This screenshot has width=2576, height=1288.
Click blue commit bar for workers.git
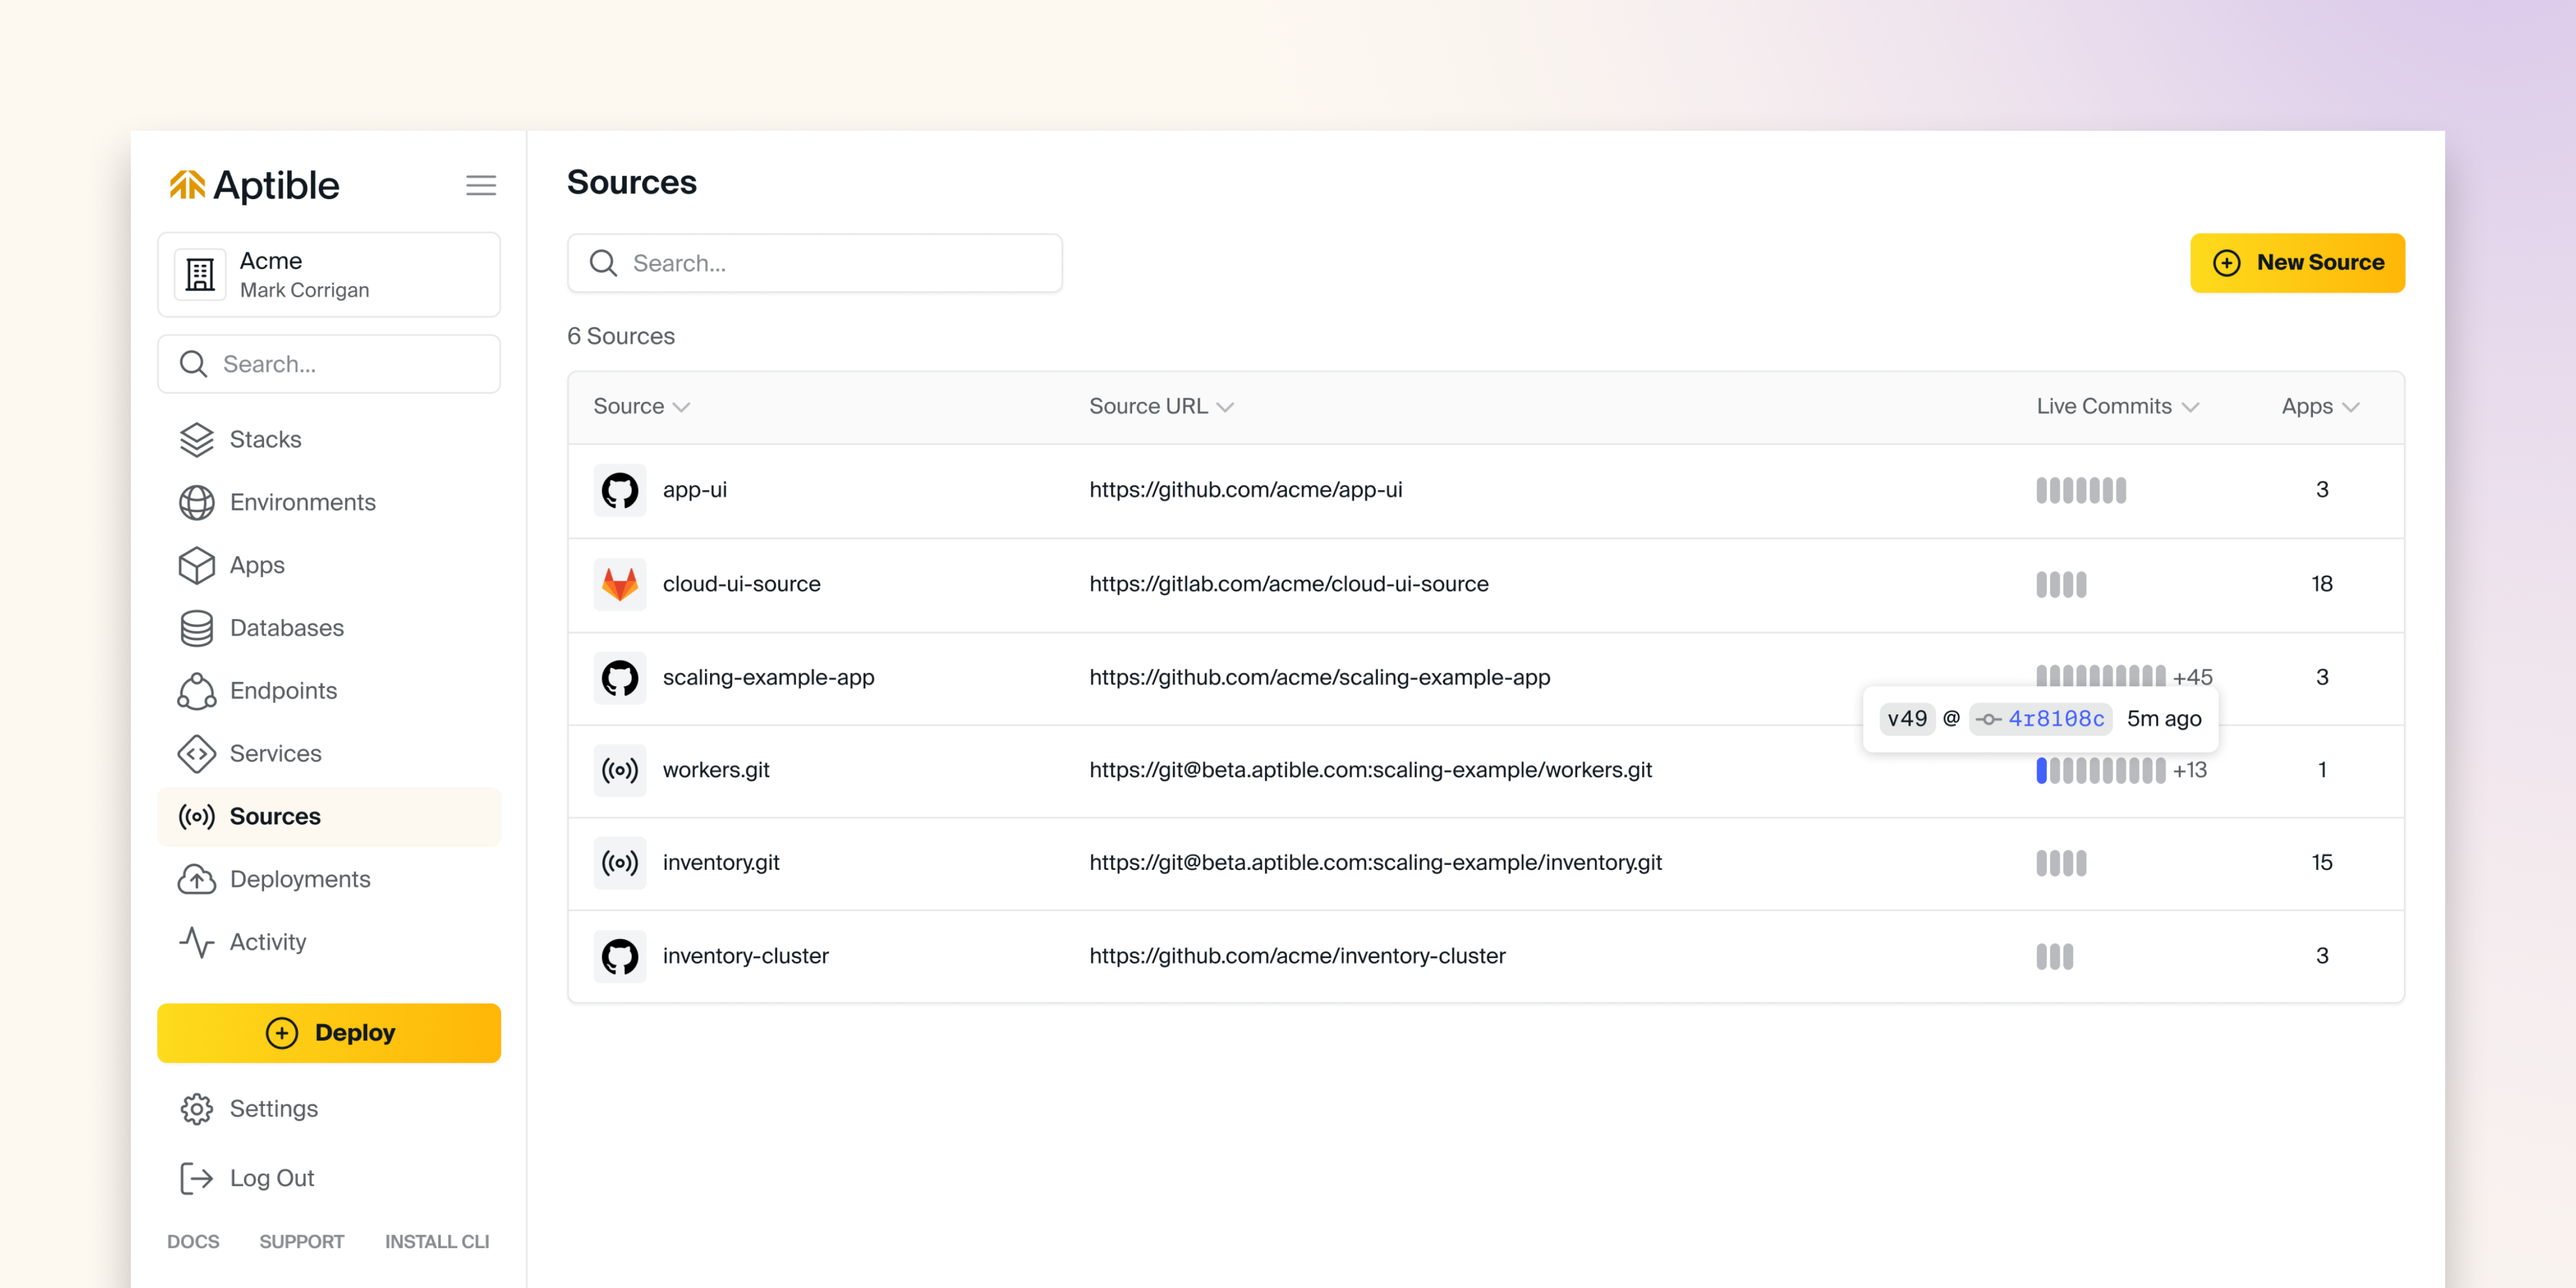pyautogui.click(x=2041, y=770)
